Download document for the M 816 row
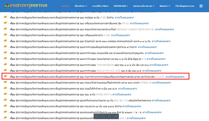The image size is (209, 121). [x=124, y=17]
